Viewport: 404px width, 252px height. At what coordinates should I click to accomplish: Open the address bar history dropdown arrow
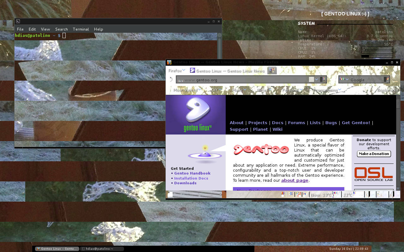coord(317,79)
